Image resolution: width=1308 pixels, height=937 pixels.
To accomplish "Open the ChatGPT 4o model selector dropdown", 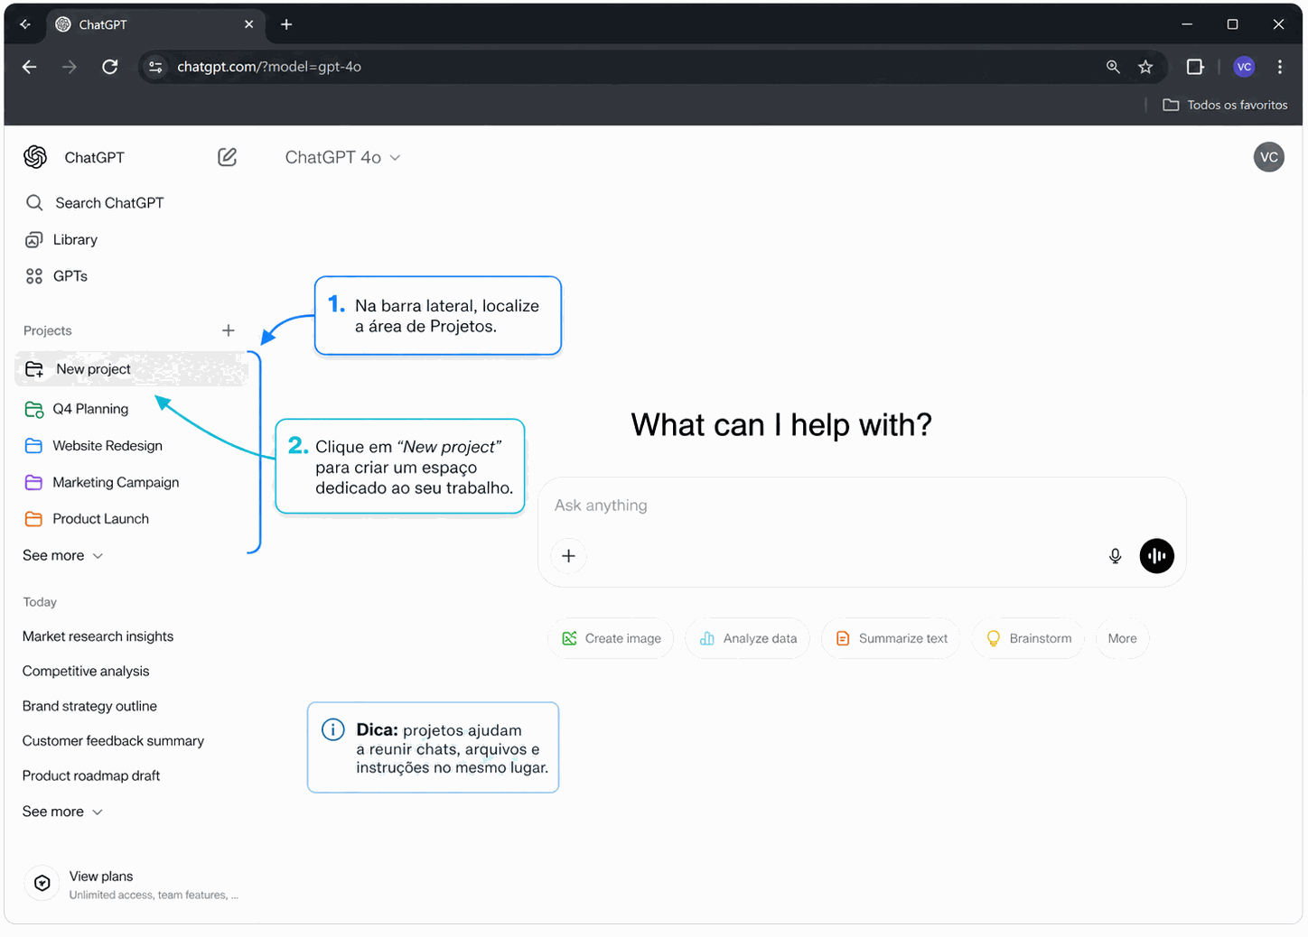I will [342, 157].
